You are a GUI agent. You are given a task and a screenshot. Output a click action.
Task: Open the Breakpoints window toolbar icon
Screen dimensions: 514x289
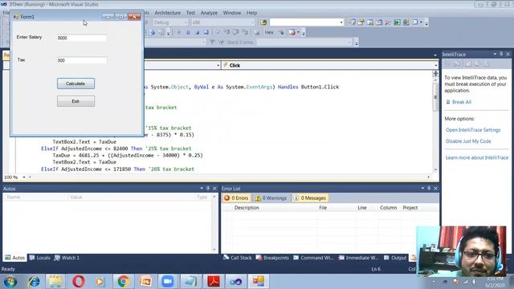click(x=292, y=32)
